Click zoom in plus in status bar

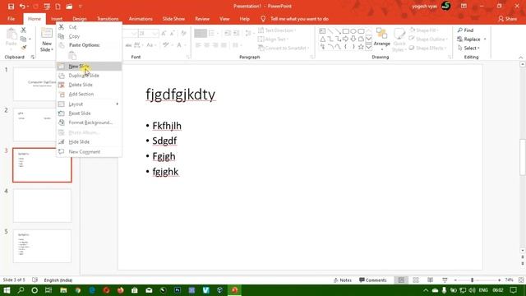coord(500,280)
